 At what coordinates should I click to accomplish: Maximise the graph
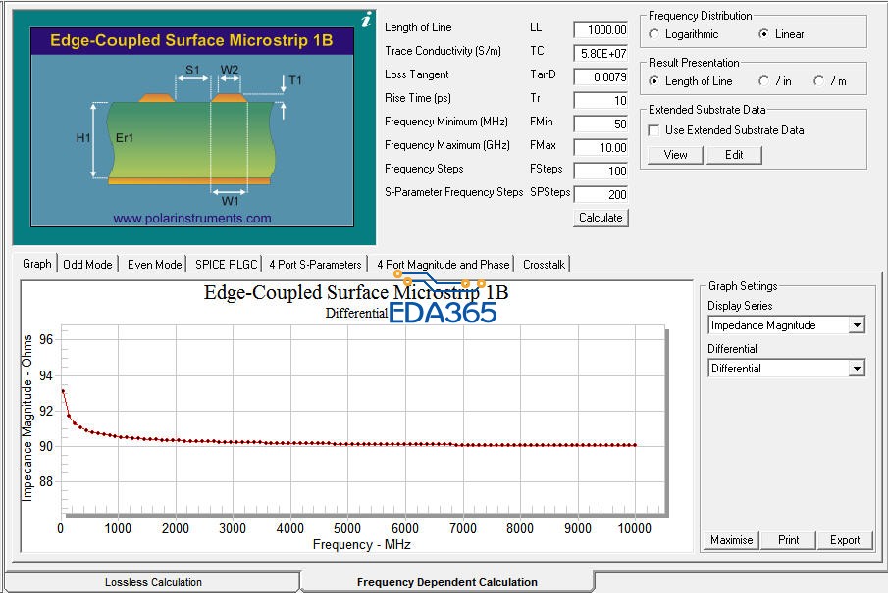pos(731,540)
